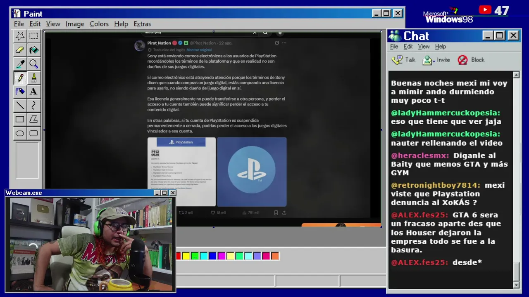Minimize the Chat window
This screenshot has height=297, width=529.
click(x=488, y=35)
